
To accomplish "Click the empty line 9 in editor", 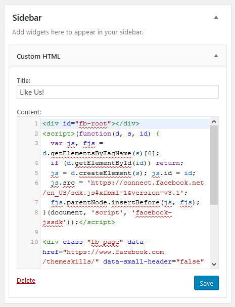I will click(x=125, y=232).
